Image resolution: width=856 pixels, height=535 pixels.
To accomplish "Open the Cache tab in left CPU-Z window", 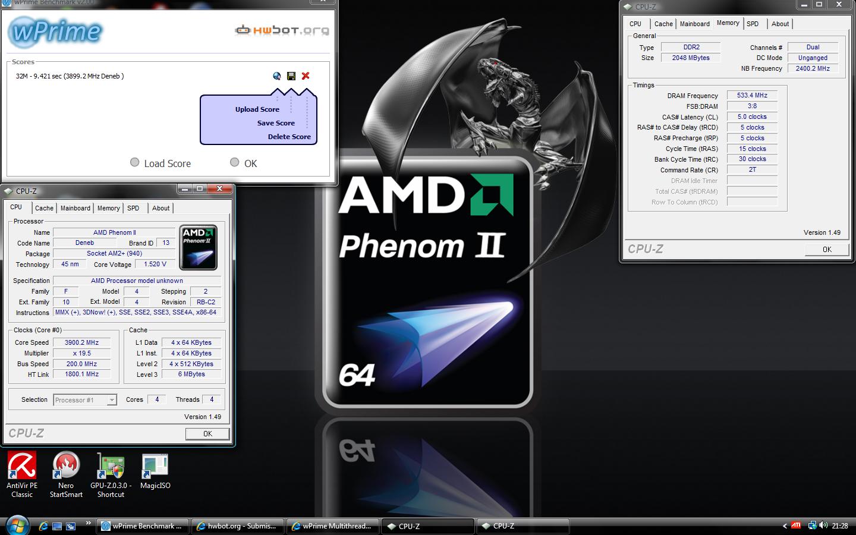I will click(44, 208).
